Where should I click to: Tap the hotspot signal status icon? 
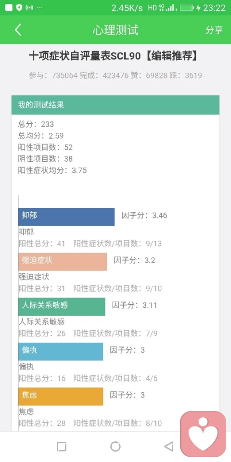coord(29,8)
